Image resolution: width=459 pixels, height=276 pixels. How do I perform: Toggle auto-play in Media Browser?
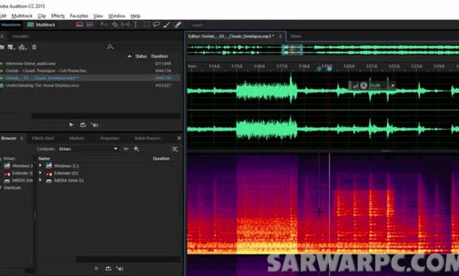[119, 268]
